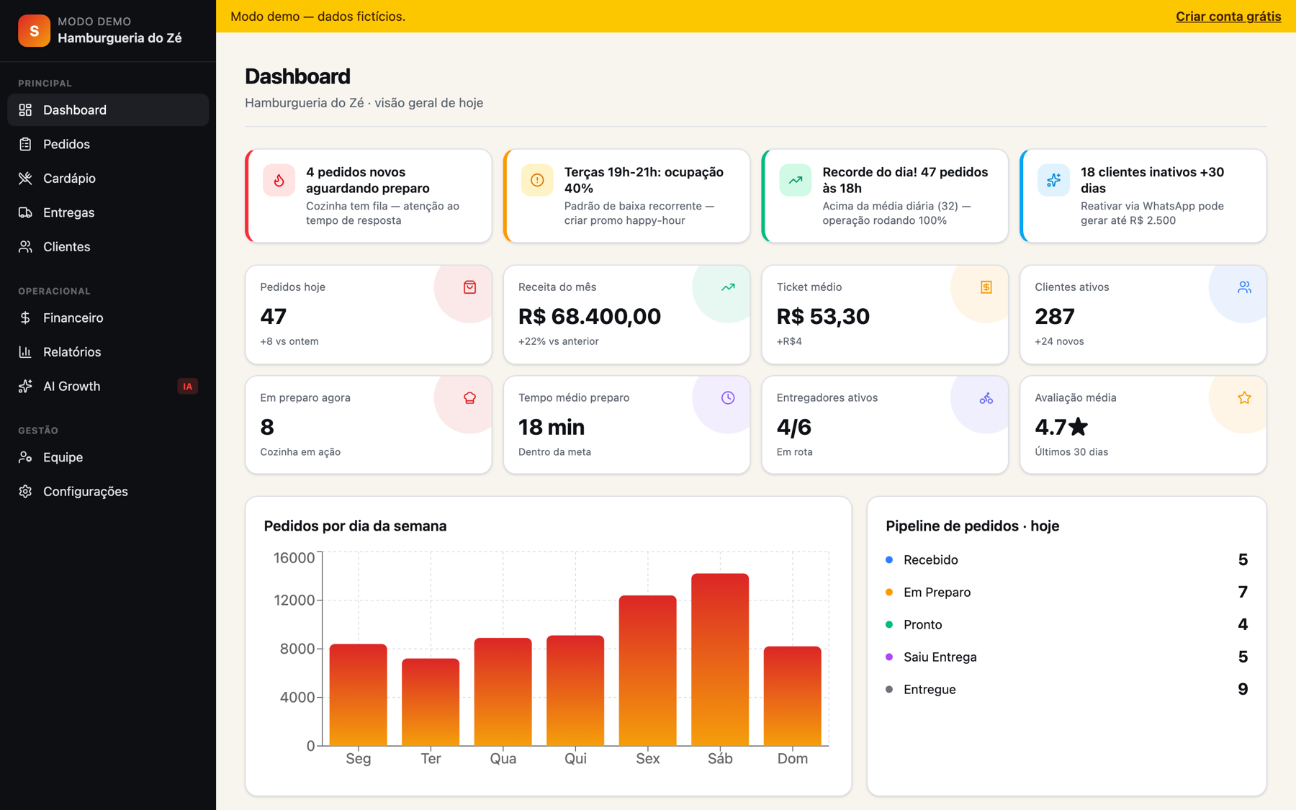Click the Em Preparo pipeline row

click(x=1066, y=592)
